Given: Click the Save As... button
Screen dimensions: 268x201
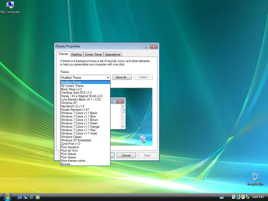Looking at the screenshot, I should (122, 77).
